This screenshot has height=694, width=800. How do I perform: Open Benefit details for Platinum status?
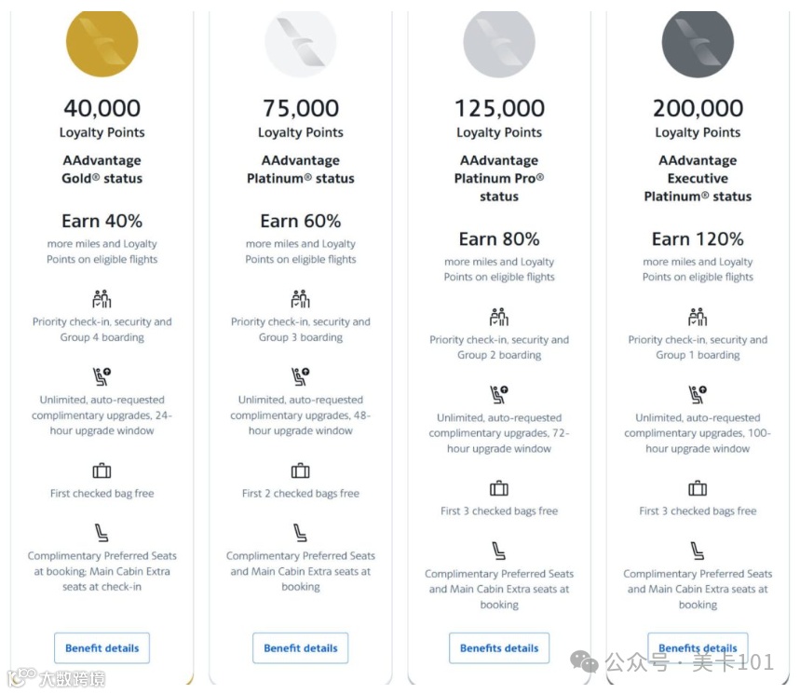pyautogui.click(x=300, y=648)
